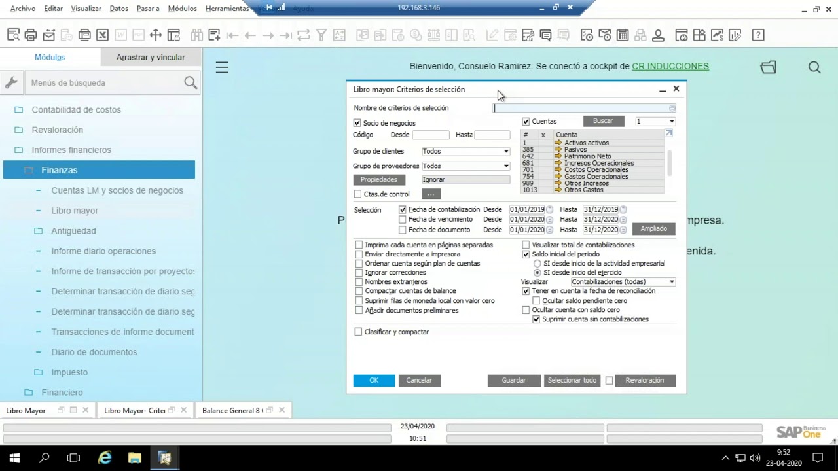Click the wrench icon beside menu search

pyautogui.click(x=10, y=82)
